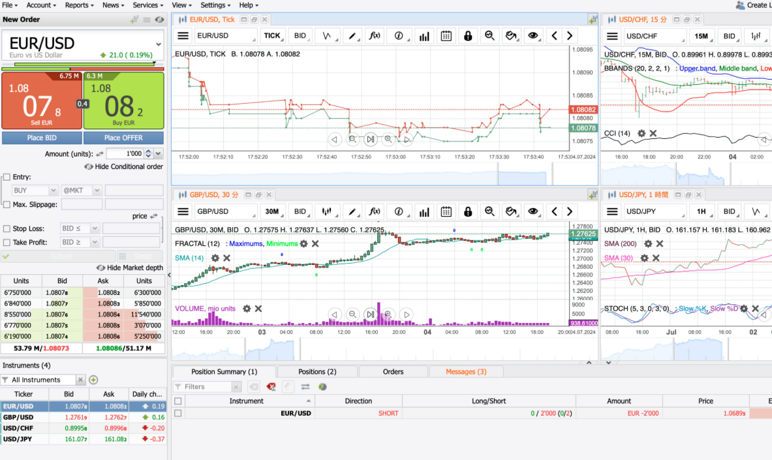The image size is (772, 460).
Task: Click the lock icon in GBP/USD chart toolbar
Action: pos(468,212)
